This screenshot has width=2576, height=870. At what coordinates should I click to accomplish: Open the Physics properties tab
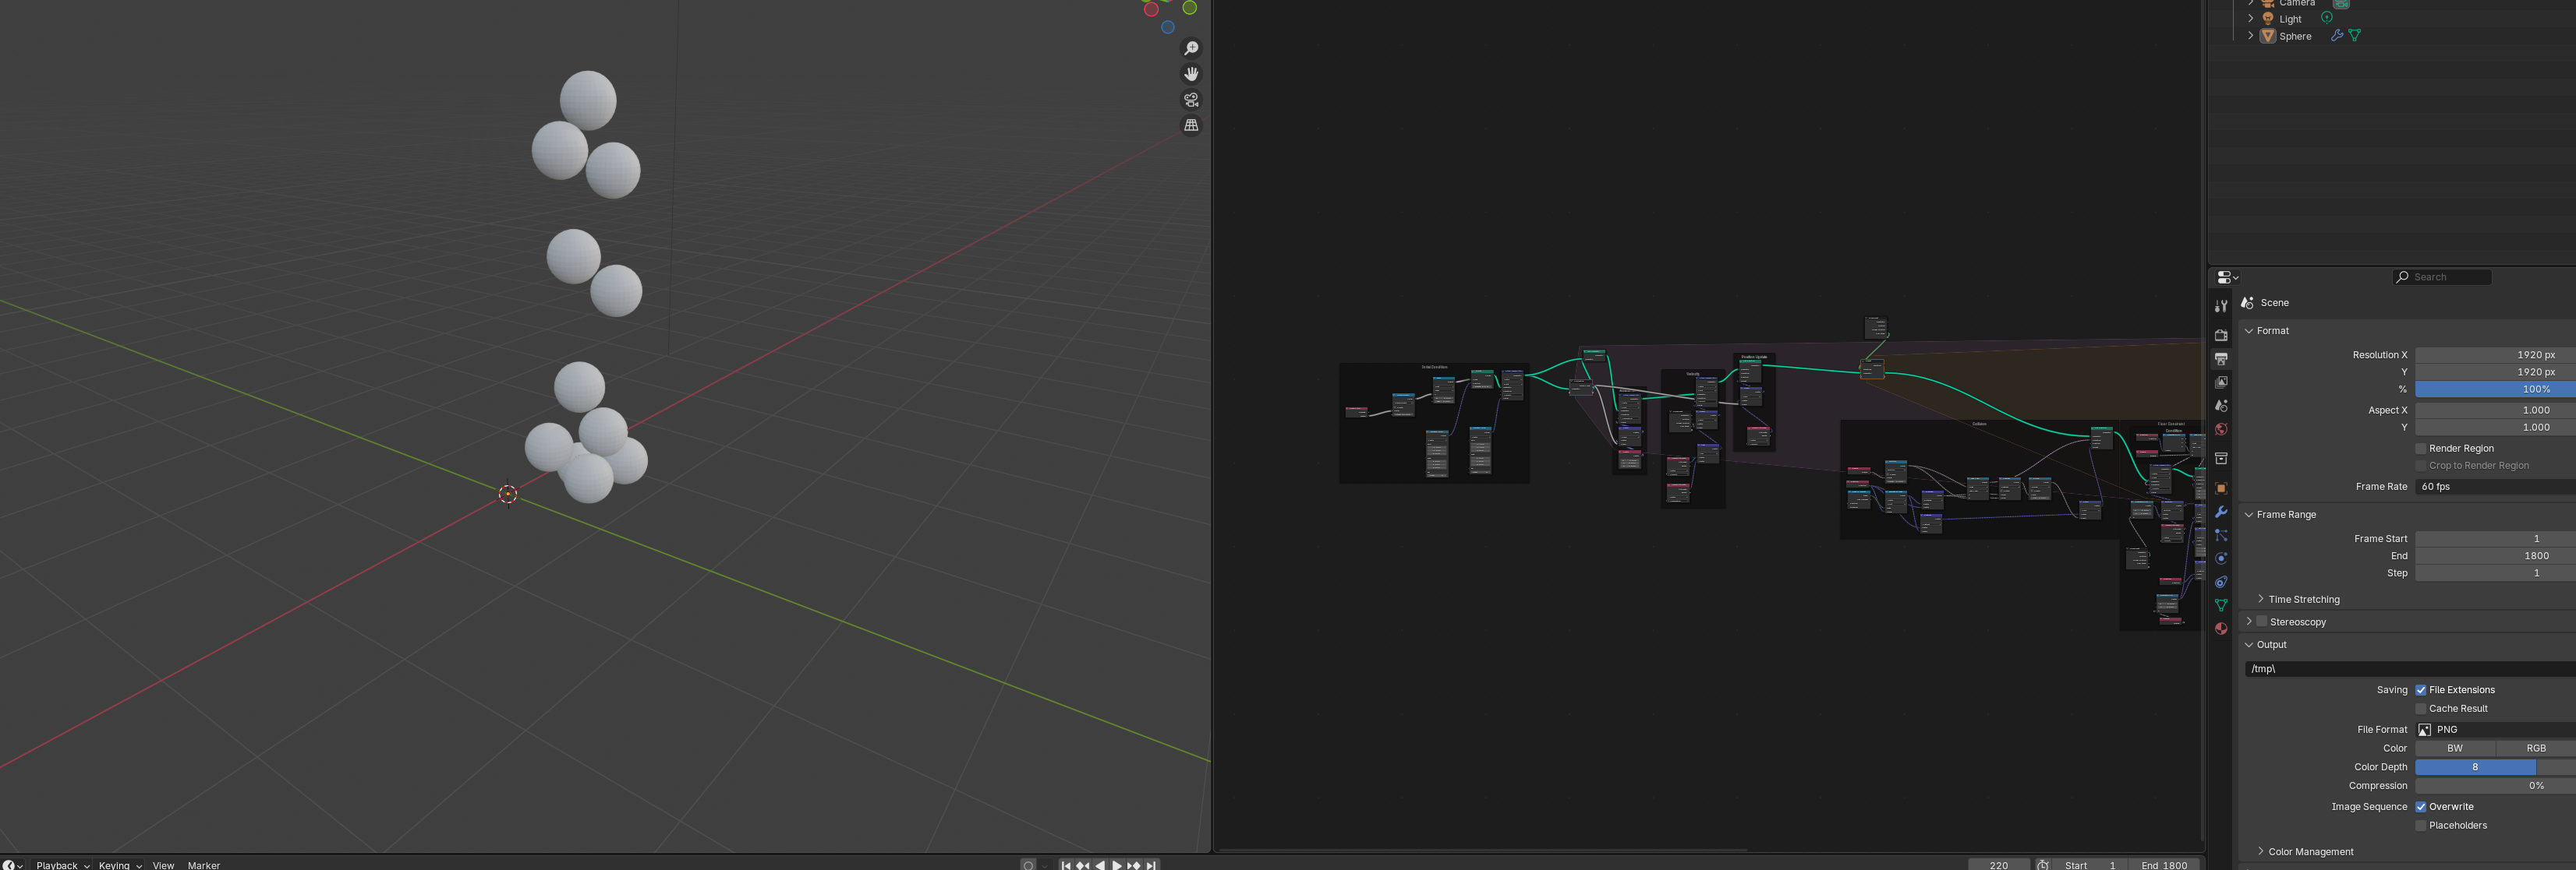(2221, 558)
